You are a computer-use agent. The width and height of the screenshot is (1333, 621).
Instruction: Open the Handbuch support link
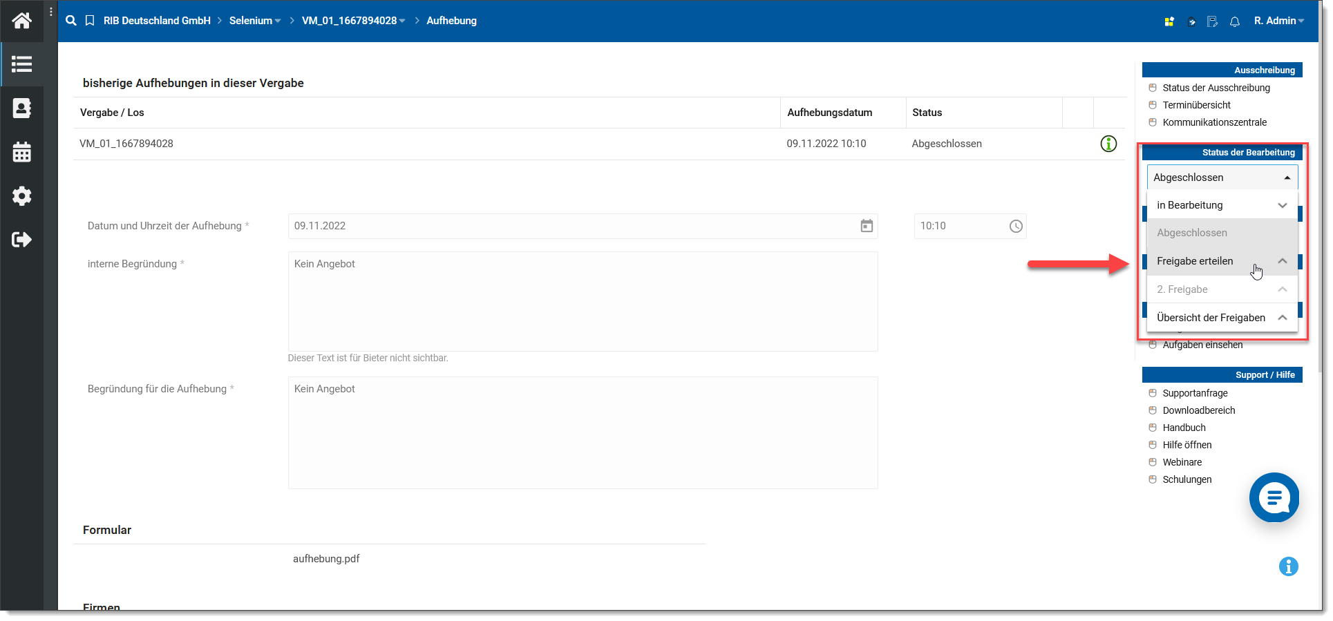(1184, 428)
